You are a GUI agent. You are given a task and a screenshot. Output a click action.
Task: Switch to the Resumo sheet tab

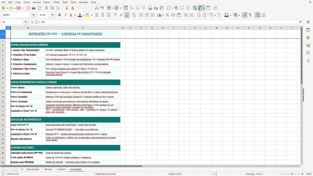(49, 169)
